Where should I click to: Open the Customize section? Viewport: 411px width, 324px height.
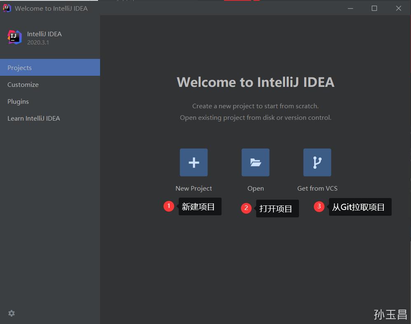pyautogui.click(x=23, y=84)
